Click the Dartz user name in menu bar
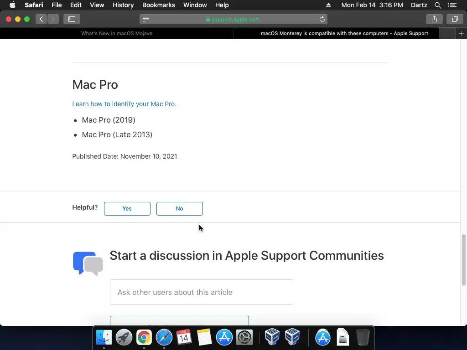The image size is (467, 350). [x=419, y=5]
